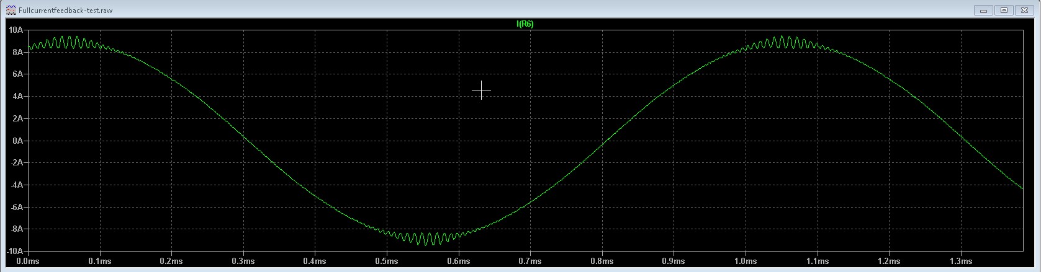Click the LTspice waveform window icon

tap(12, 11)
